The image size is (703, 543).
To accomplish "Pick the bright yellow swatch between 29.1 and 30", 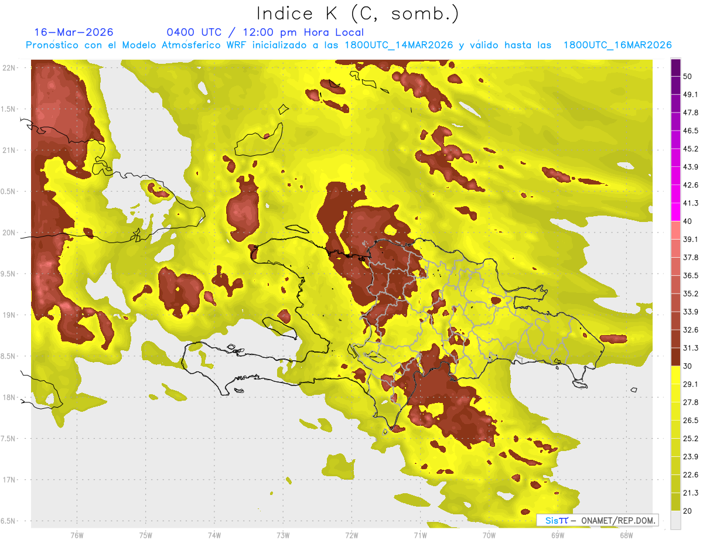I will (x=675, y=375).
